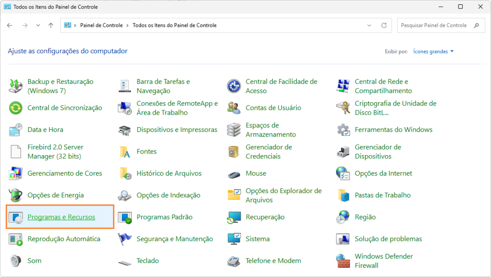
Task: Expand recent locations arrow beside Forward button
Action: tap(38, 25)
